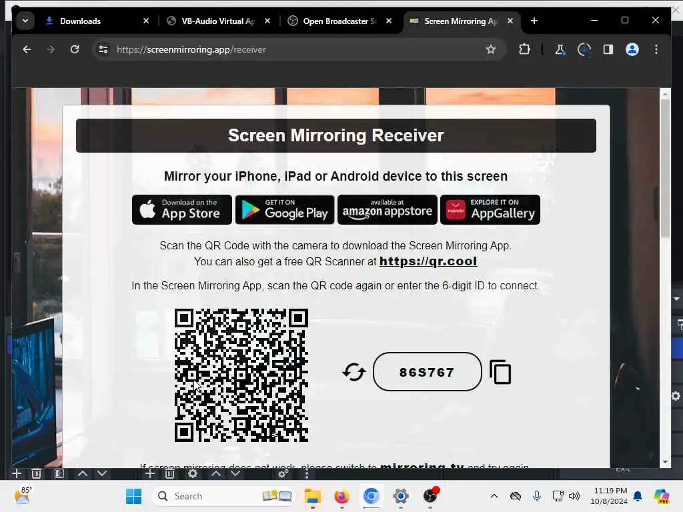Show hidden system tray icons
Viewport: 683px width, 512px height.
coord(494,496)
